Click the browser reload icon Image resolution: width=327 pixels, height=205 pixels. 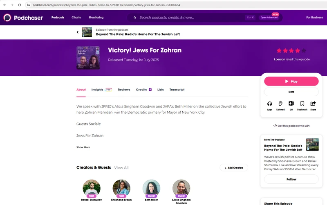(x=19, y=5)
